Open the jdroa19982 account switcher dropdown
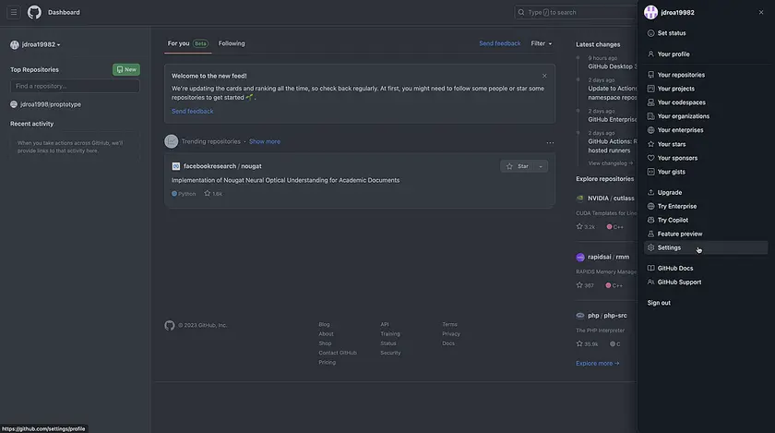 [35, 44]
